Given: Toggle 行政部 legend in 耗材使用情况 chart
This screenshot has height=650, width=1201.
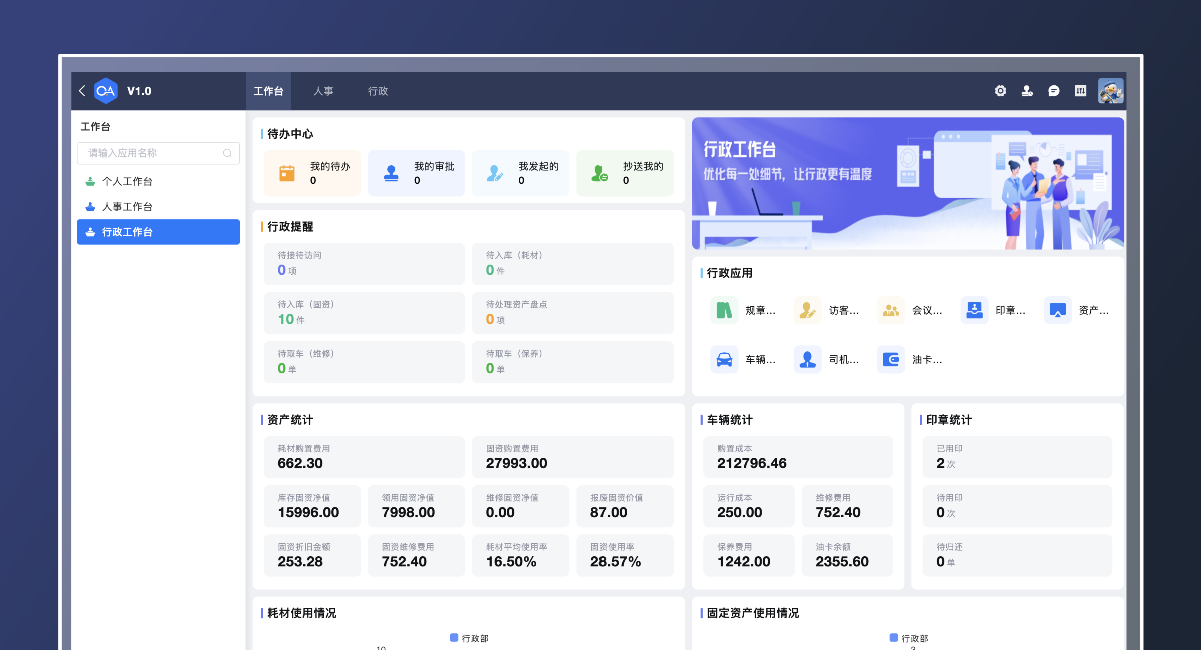Looking at the screenshot, I should pos(469,638).
